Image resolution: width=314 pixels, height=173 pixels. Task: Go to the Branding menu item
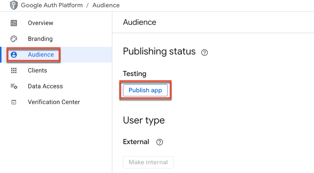coord(40,39)
